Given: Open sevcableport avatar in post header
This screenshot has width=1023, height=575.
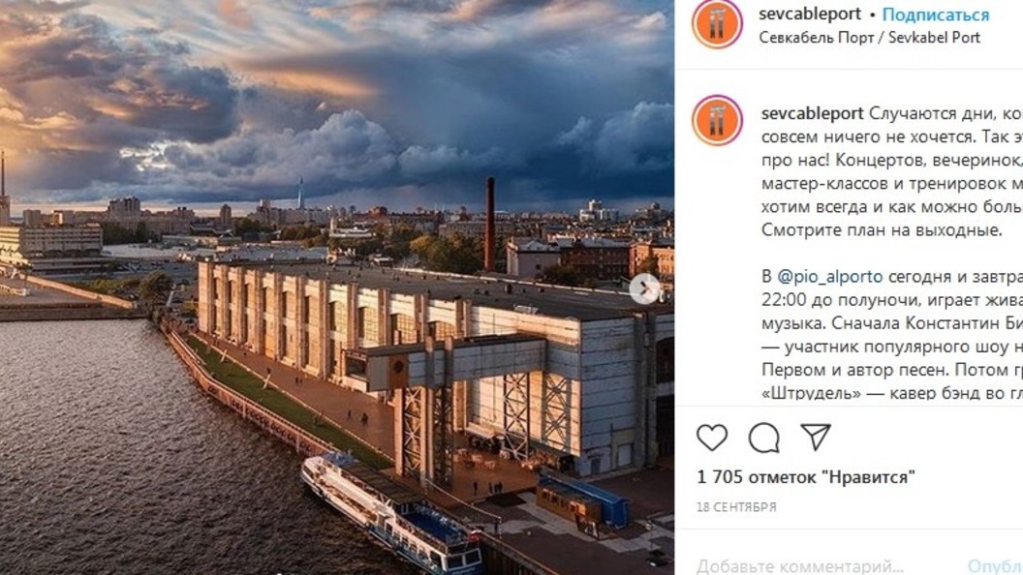Looking at the screenshot, I should pyautogui.click(x=717, y=24).
